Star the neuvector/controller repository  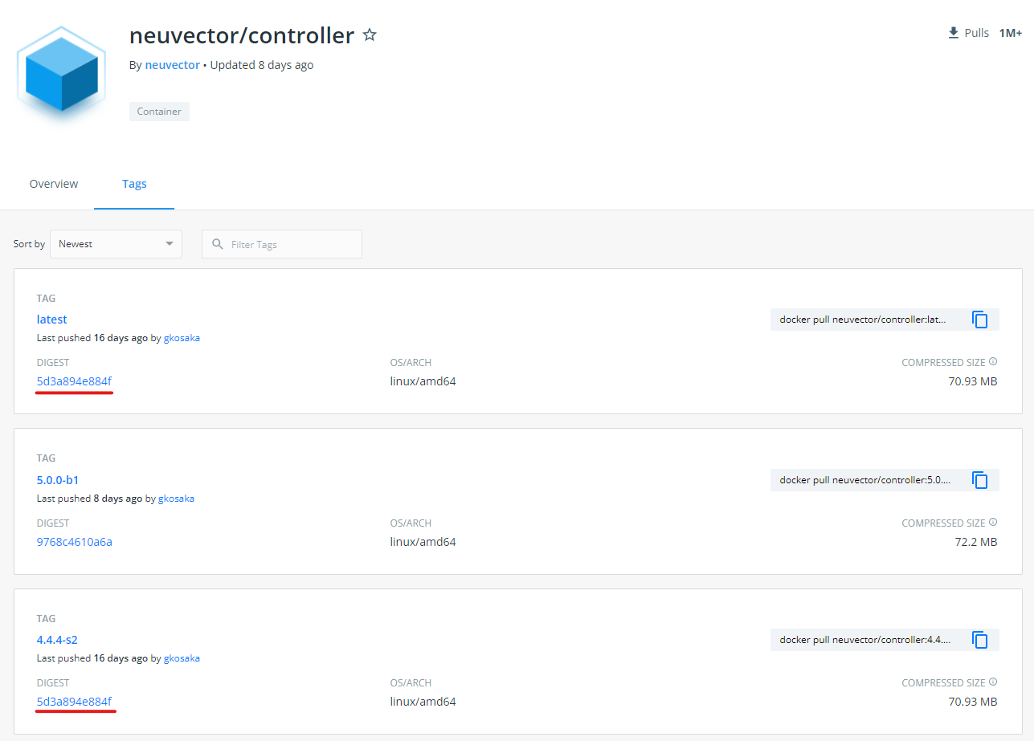click(x=370, y=35)
